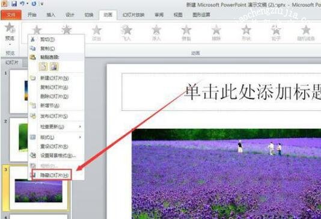The width and height of the screenshot is (321, 219).
Task: Choose the 飞入 (Fly In) animation star
Action: (x=126, y=32)
